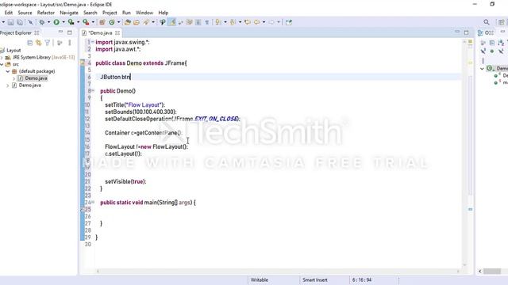
Task: Click the editor vertical scrollbar
Action: point(464,154)
